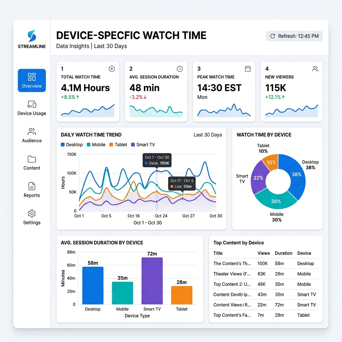Click the Mobile 35m bar
The height and width of the screenshot is (342, 342).
122,293
